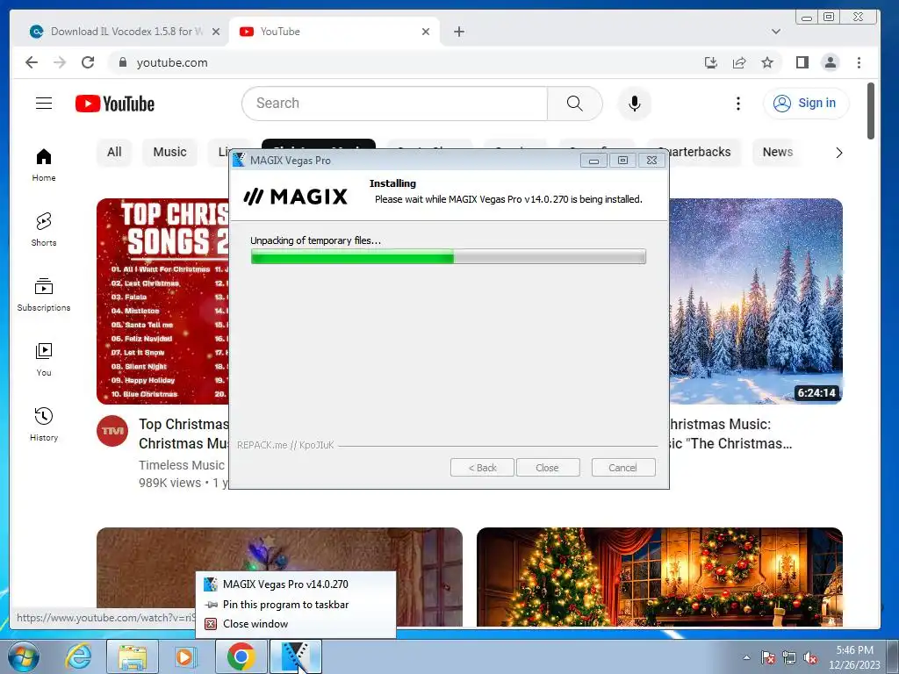Open Windows Explorer from taskbar
The height and width of the screenshot is (674, 899).
click(x=133, y=656)
